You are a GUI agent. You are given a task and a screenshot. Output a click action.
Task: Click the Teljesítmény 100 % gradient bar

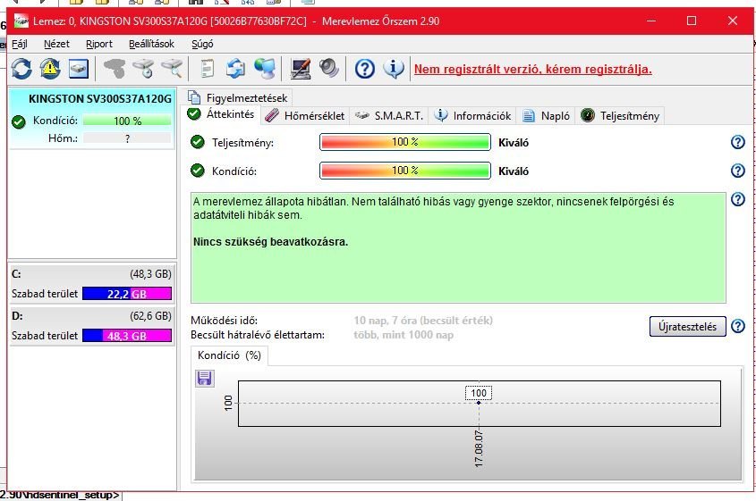pos(405,143)
